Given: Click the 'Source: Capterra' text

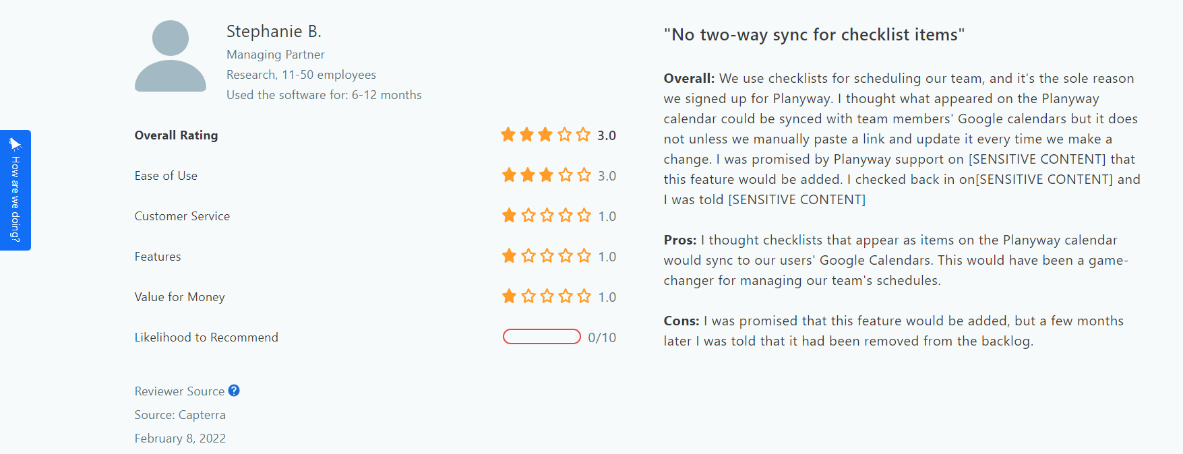Looking at the screenshot, I should 180,414.
